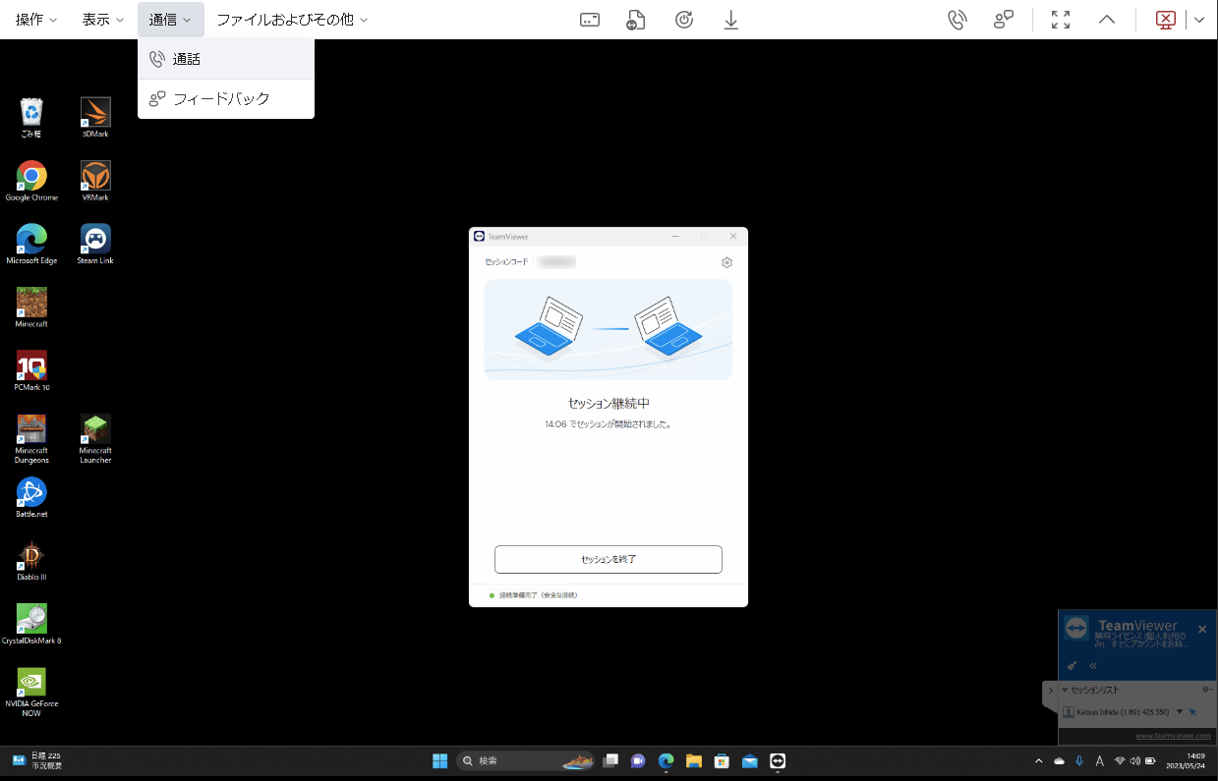The height and width of the screenshot is (781, 1218).
Task: Collapse the セッションリスト section
Action: [1066, 689]
